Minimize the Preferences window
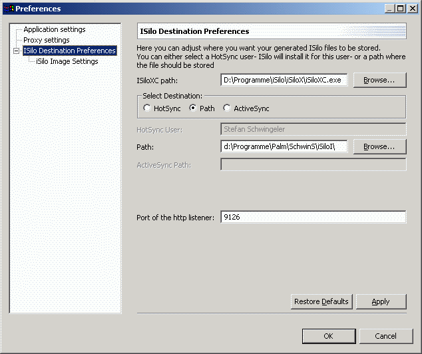The width and height of the screenshot is (422, 354). point(389,9)
